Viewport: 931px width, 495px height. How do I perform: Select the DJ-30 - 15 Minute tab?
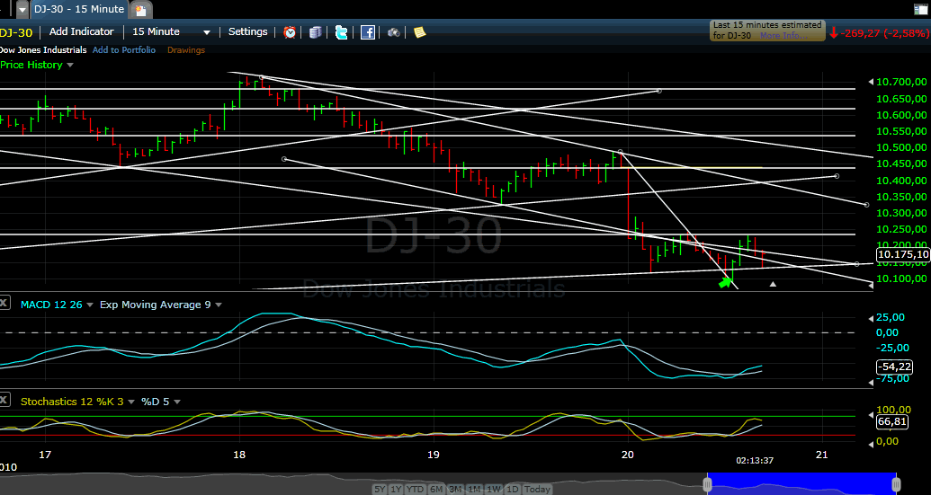pos(79,9)
